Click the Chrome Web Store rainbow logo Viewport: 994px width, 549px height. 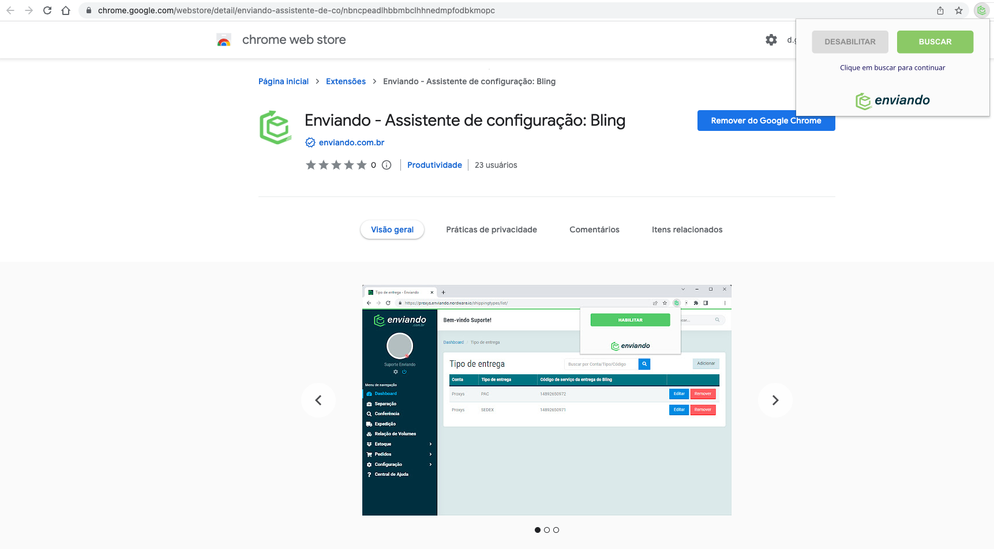(x=224, y=40)
